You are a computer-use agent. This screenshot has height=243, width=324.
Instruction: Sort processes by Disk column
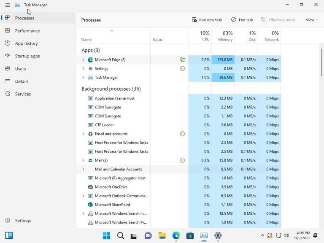coord(246,35)
